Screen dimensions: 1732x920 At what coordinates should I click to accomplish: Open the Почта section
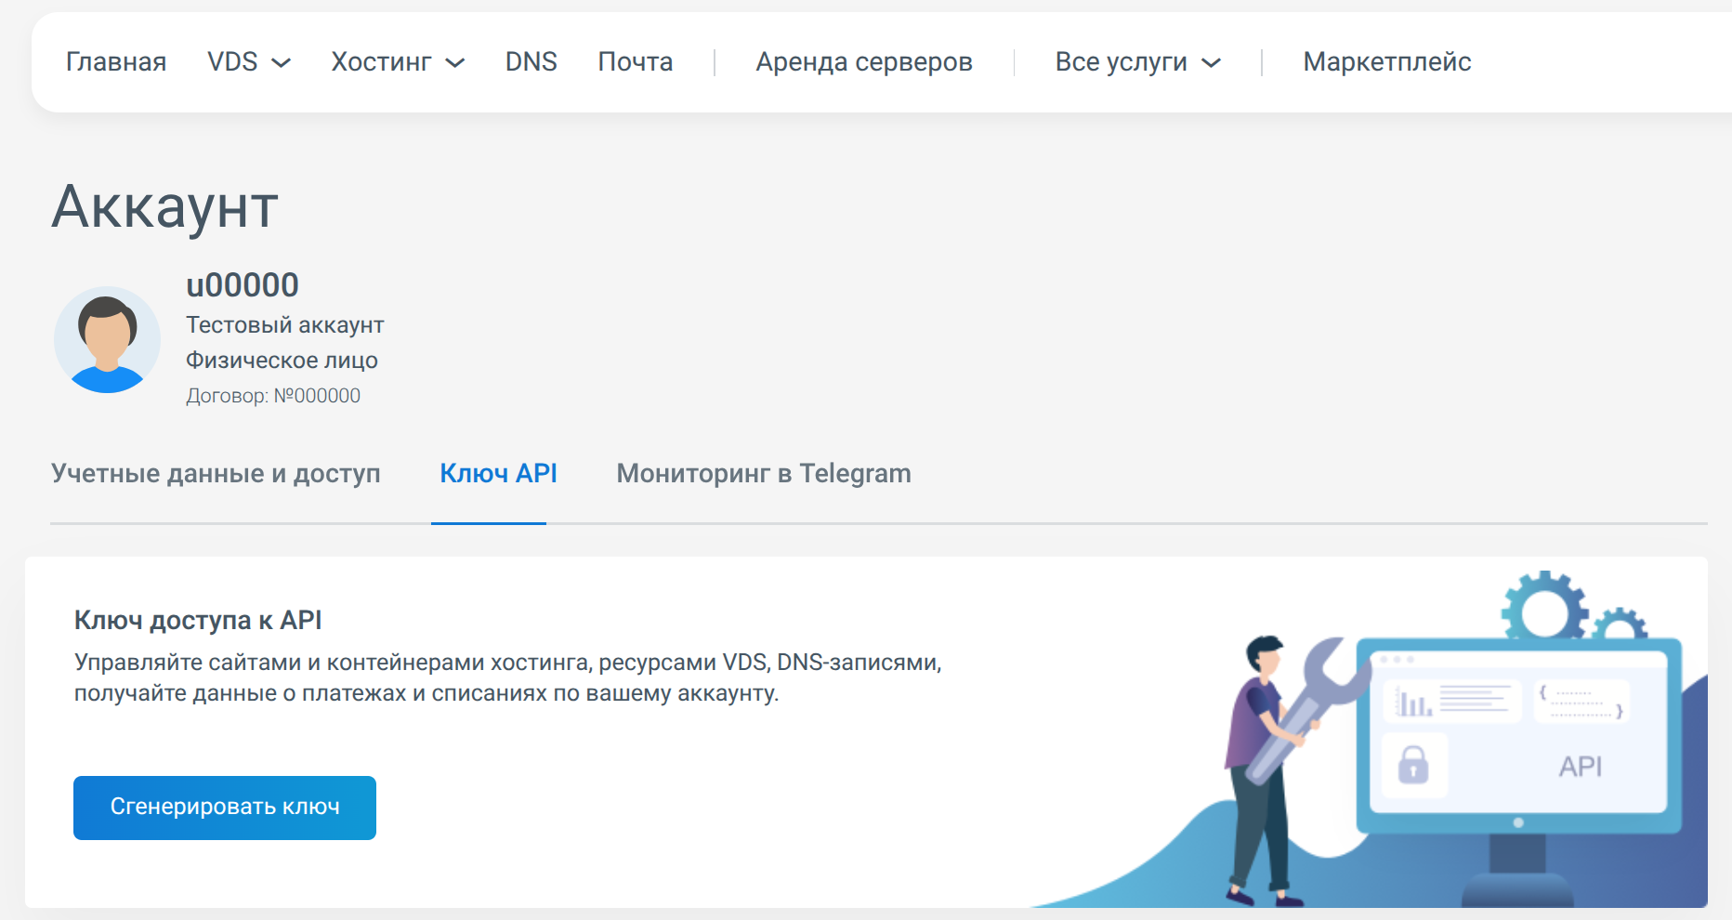(636, 61)
